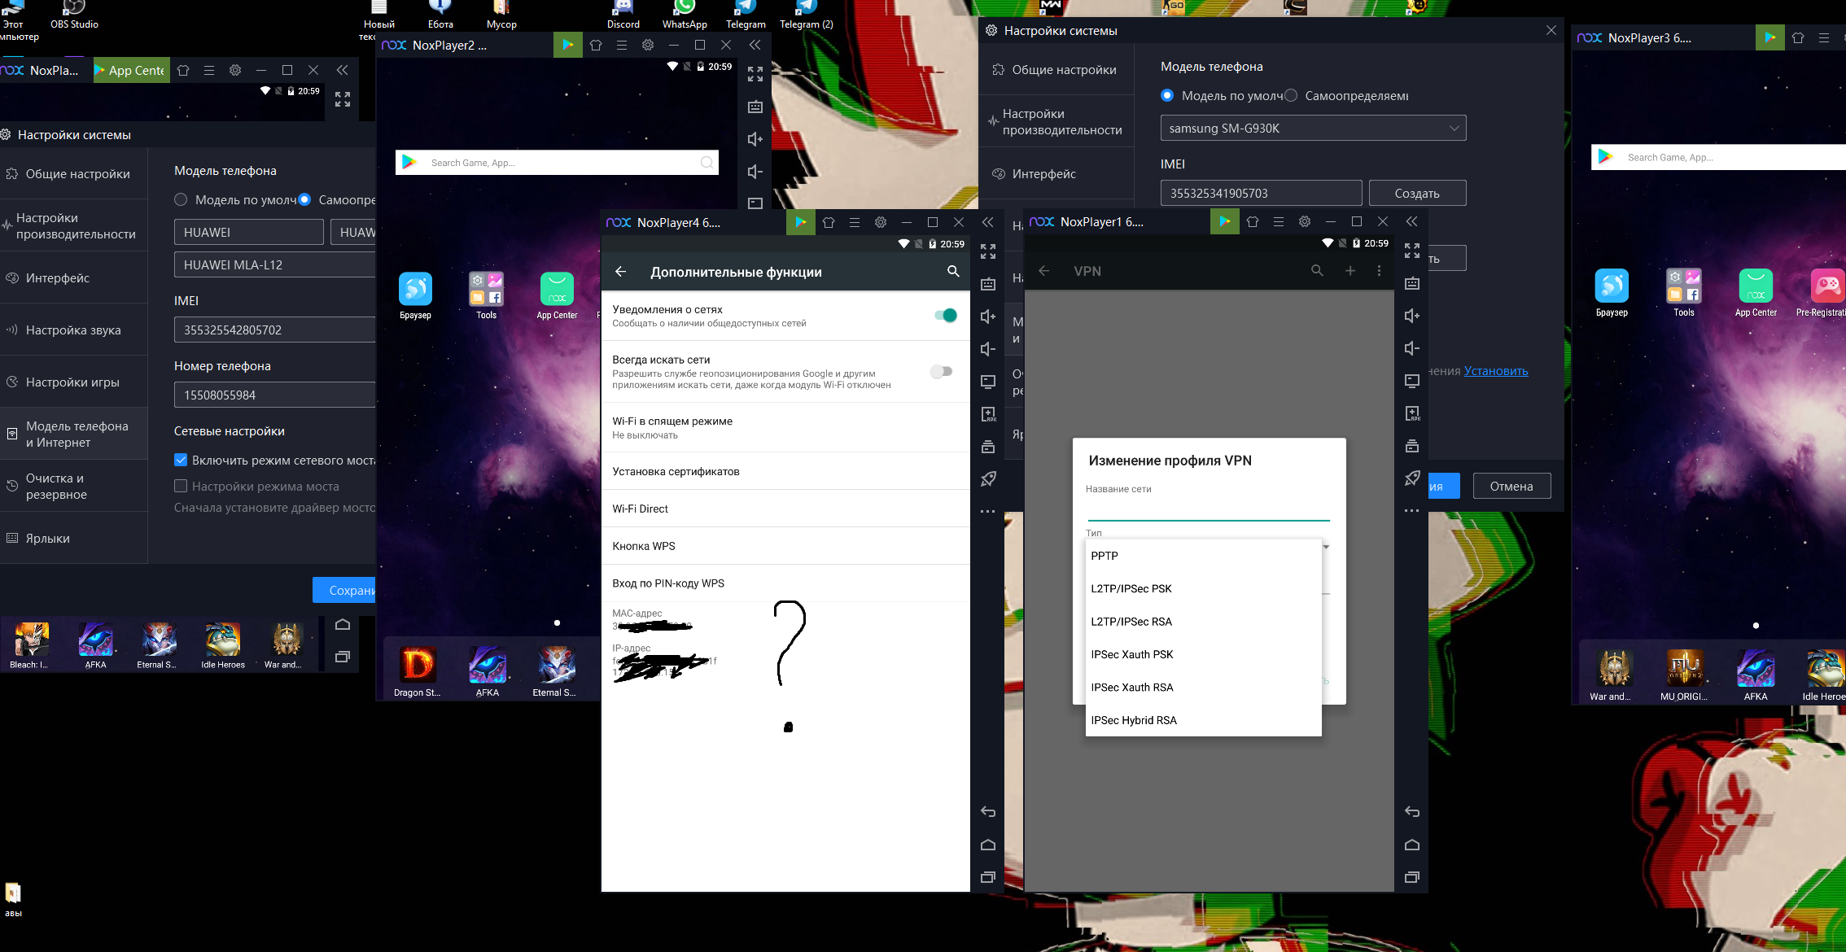This screenshot has width=1846, height=952.
Task: Launch MU ORIGIN game in NoxPlayer3
Action: click(1684, 668)
